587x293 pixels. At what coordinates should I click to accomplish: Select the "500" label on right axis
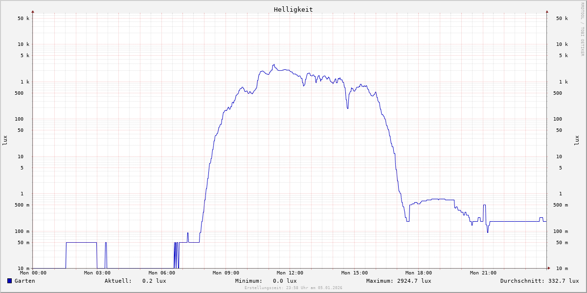pyautogui.click(x=558, y=93)
